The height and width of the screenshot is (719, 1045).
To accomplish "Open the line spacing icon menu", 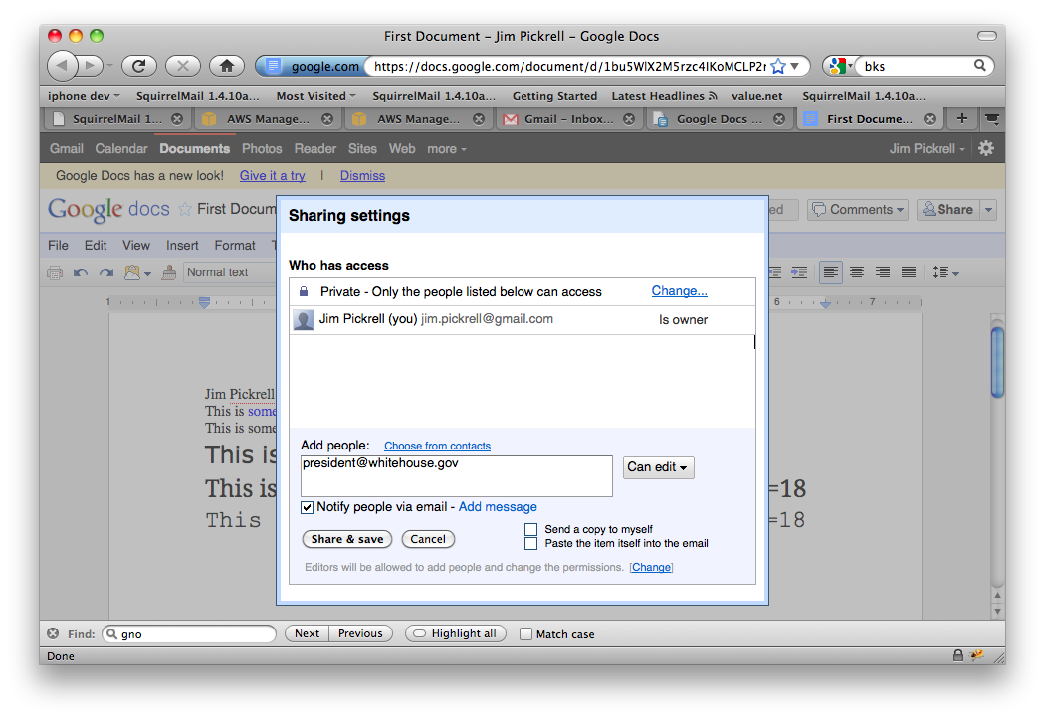I will tap(945, 272).
